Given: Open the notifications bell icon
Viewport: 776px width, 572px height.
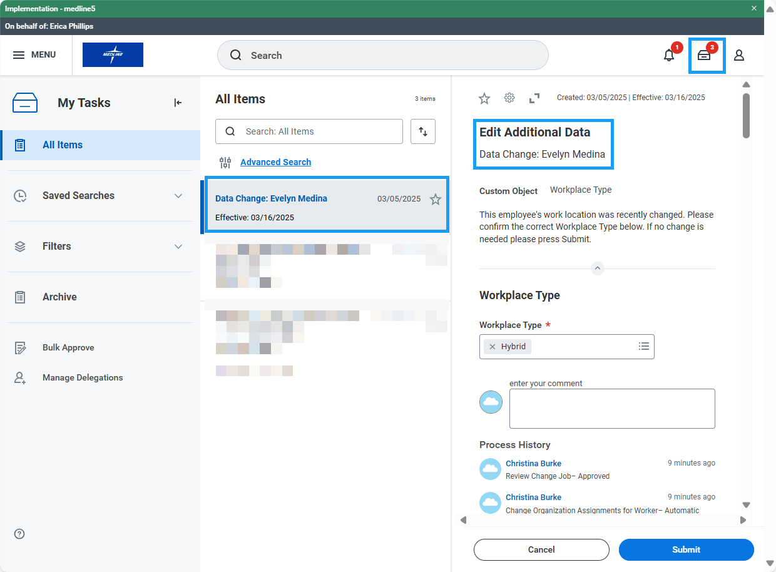Looking at the screenshot, I should (669, 55).
